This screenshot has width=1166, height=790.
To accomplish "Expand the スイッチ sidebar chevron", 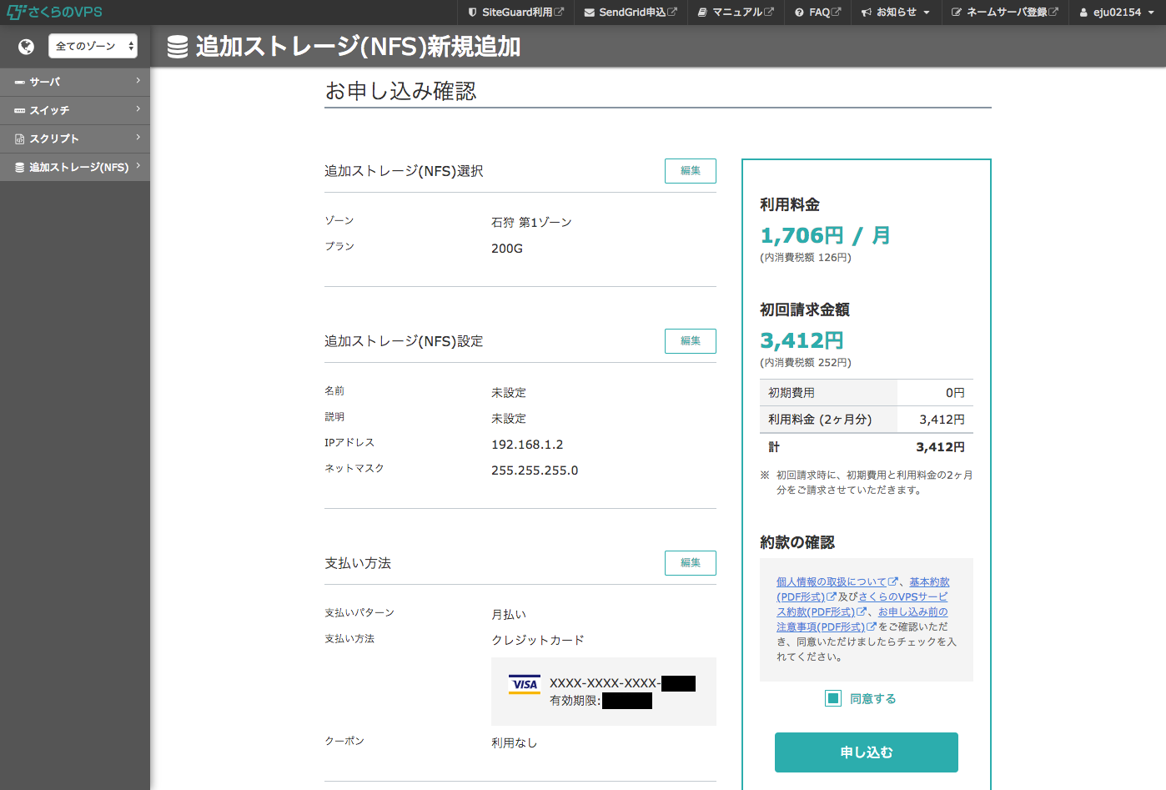I will point(138,108).
